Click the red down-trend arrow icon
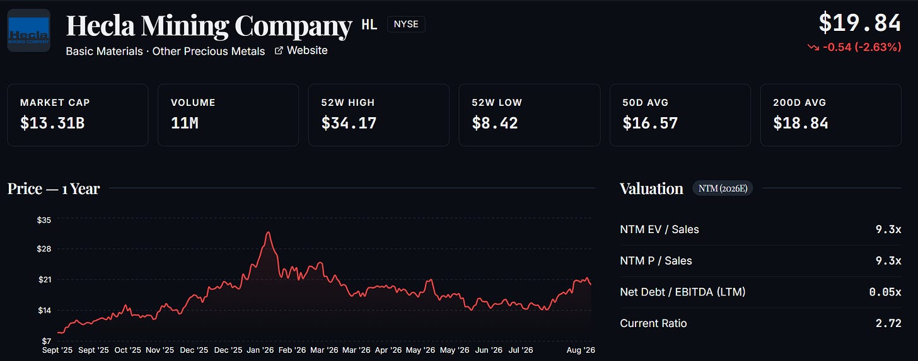Screen dimensions: 918x361 click(x=813, y=47)
